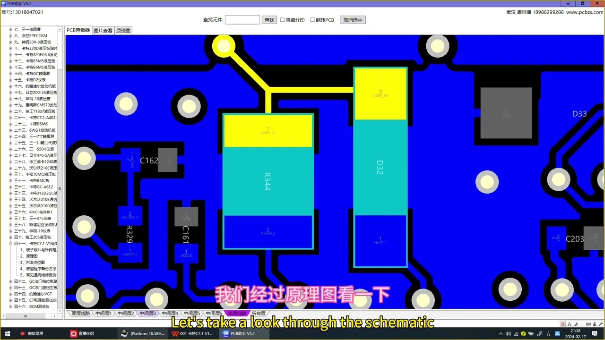This screenshot has height=340, width=605.
Task: Click the 取消选中 button
Action: [353, 20]
